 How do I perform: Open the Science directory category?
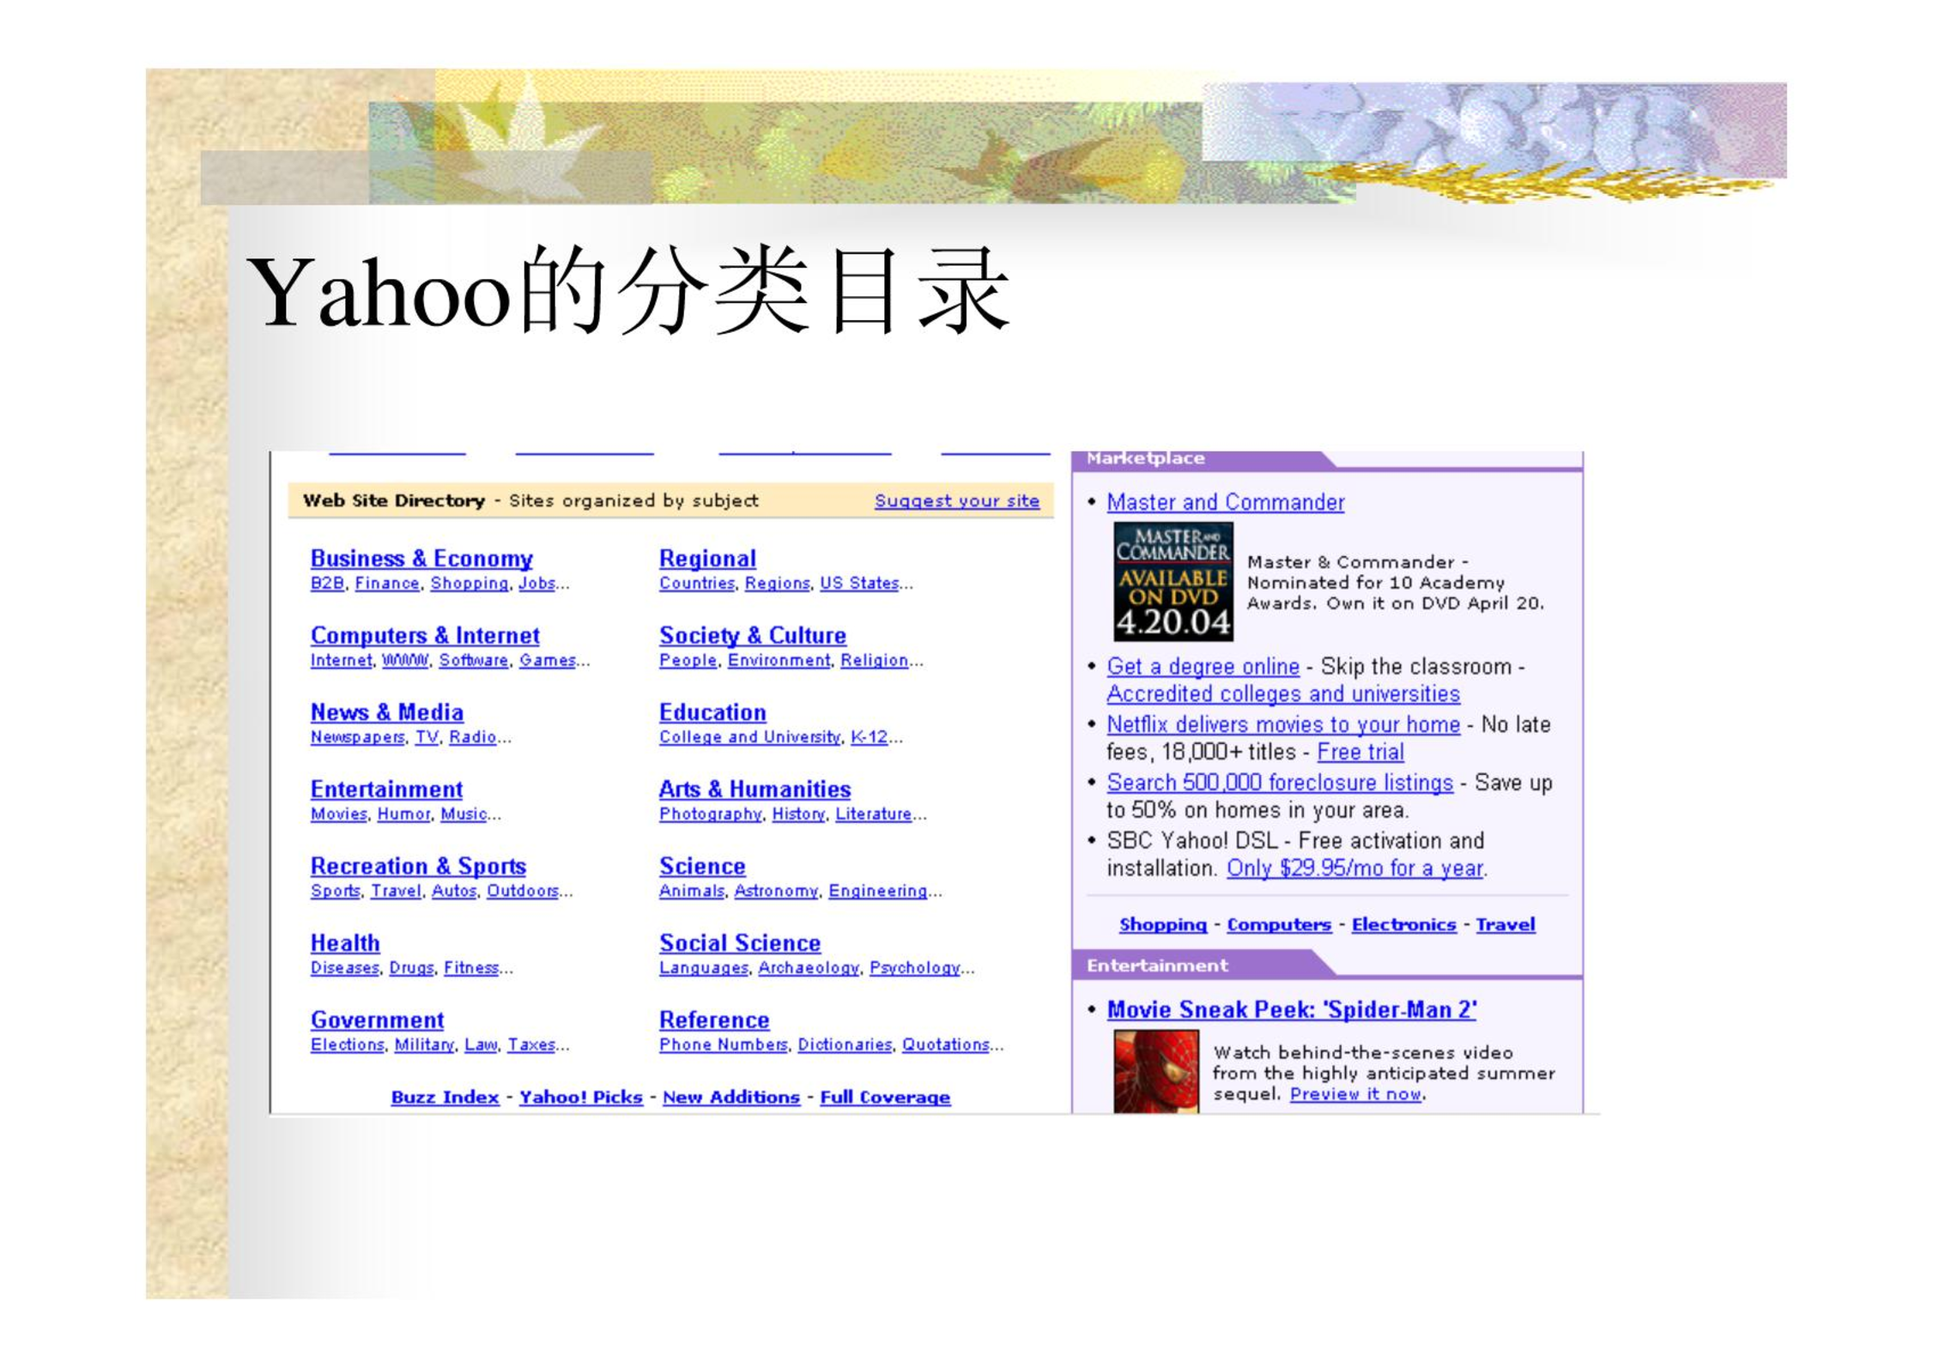702,867
